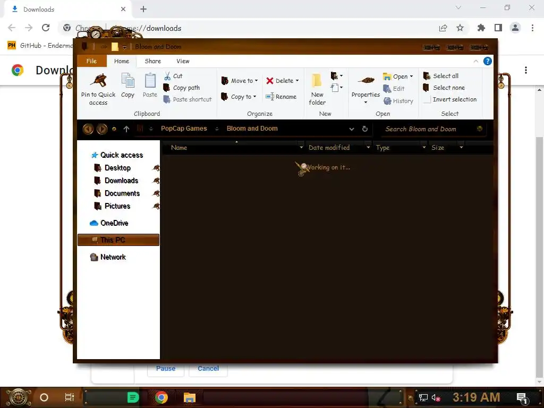Screen dimensions: 544x408
Task: Share this page from Chrome address bar
Action: (x=443, y=28)
